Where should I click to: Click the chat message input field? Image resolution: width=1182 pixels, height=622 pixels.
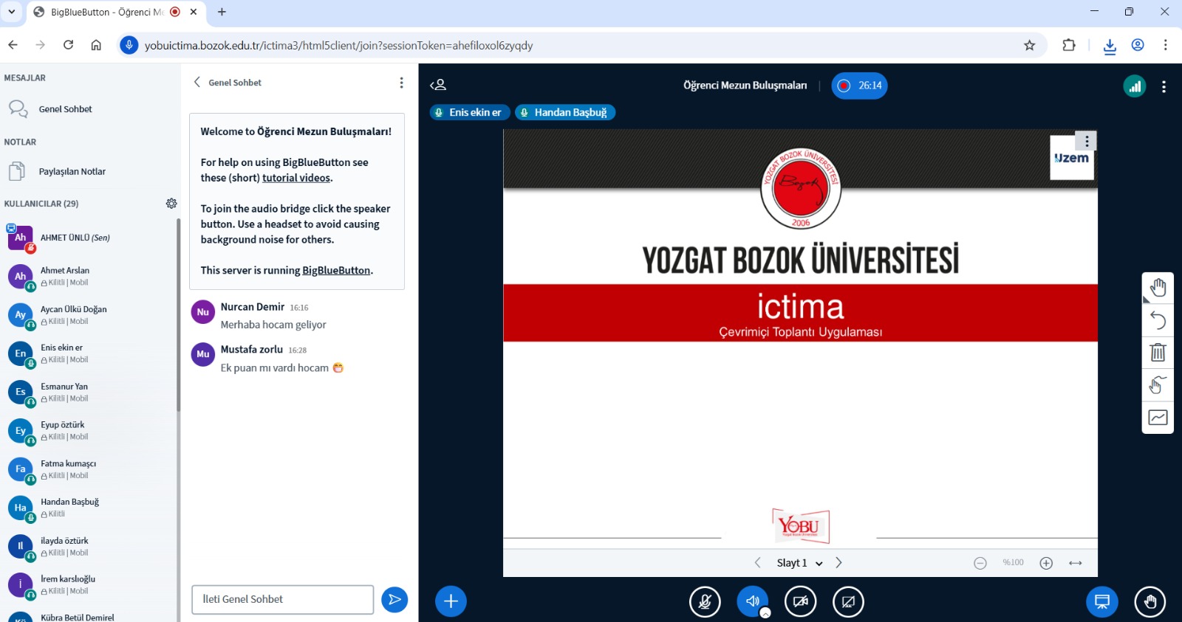tap(282, 599)
